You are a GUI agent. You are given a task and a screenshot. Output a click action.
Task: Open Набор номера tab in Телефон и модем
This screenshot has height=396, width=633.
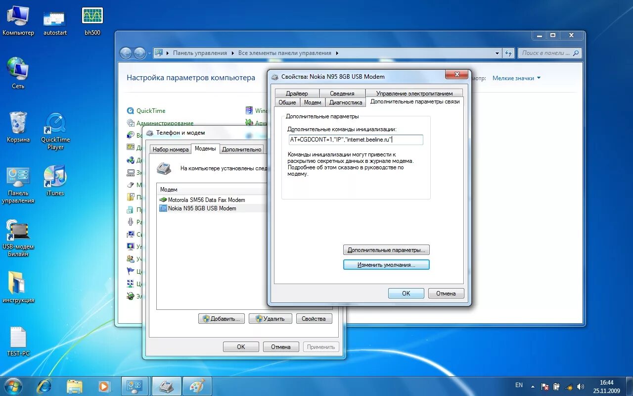[171, 149]
